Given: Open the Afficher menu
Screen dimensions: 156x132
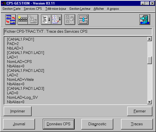Looking at the screenshot, I should pos(99,9).
